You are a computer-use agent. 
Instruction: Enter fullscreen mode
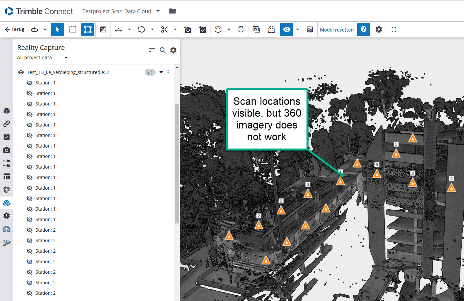(394, 30)
